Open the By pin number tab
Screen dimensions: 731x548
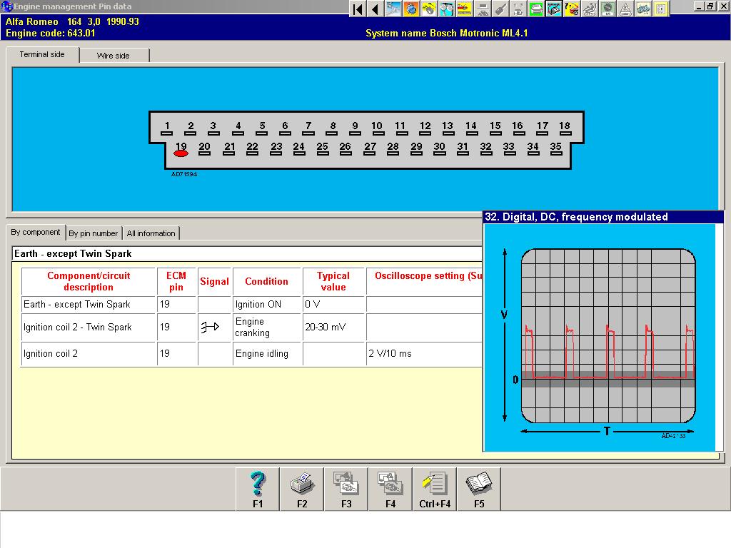coord(94,233)
